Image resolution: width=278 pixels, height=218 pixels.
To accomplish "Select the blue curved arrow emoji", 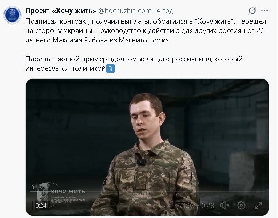I will coord(111,68).
